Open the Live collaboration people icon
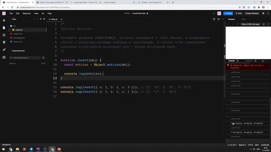The width and height of the screenshot is (271, 152). [4, 57]
